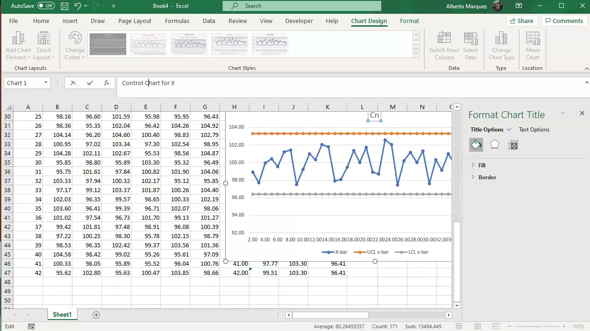Select the fifth chart style thumbnail
Viewport: 590px width, 331px height.
tap(270, 44)
